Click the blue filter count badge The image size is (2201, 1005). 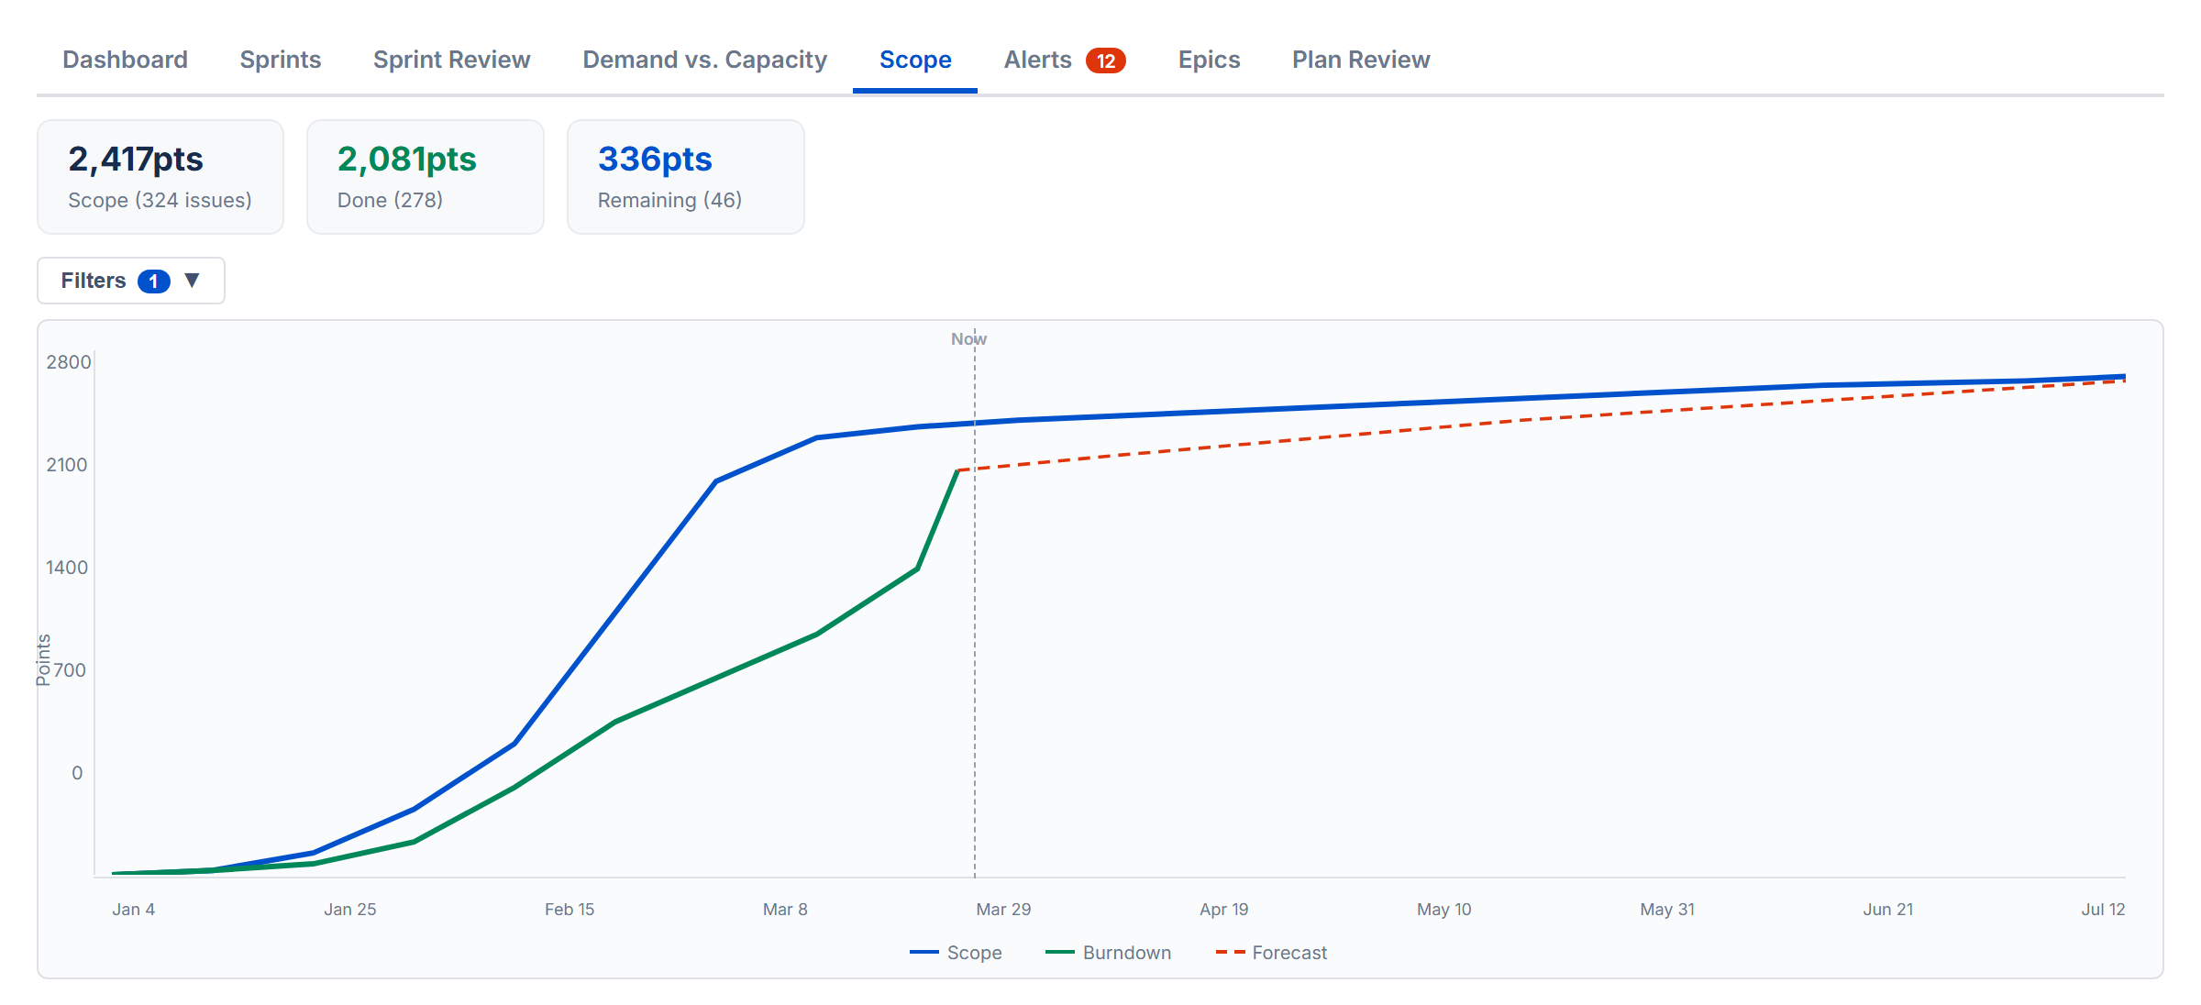pos(153,282)
